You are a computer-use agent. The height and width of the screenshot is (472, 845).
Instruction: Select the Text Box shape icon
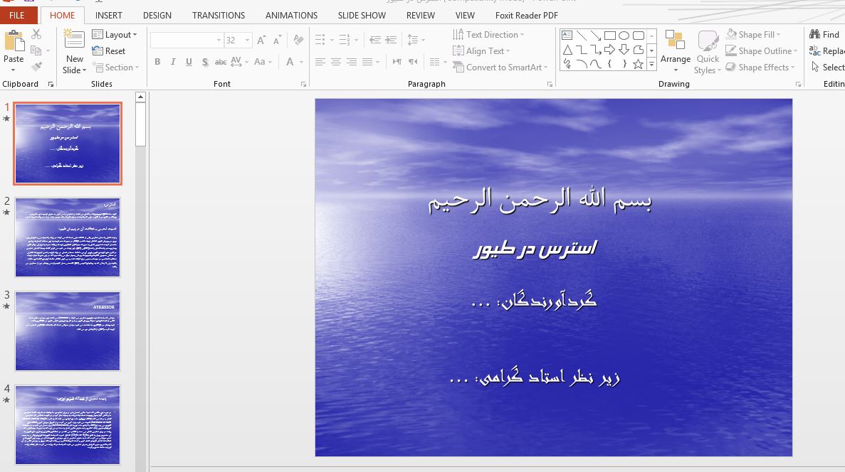(x=567, y=36)
